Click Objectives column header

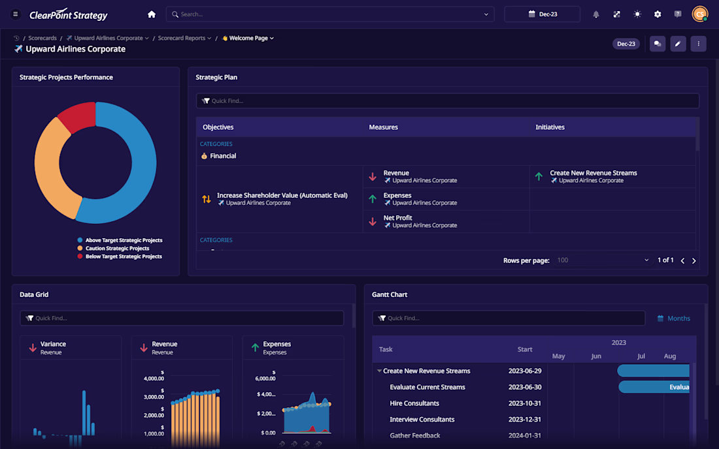(218, 127)
